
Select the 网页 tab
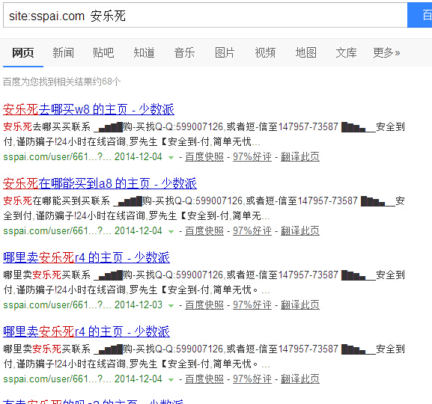click(x=23, y=52)
